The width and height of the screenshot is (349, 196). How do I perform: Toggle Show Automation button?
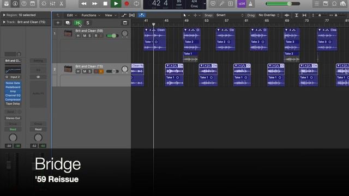click(x=124, y=15)
